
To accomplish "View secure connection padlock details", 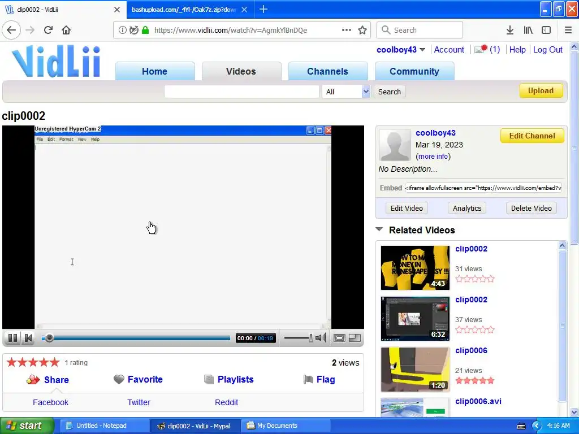I will (x=145, y=30).
